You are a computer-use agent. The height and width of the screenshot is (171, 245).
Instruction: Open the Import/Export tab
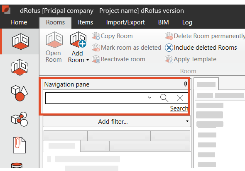point(125,22)
